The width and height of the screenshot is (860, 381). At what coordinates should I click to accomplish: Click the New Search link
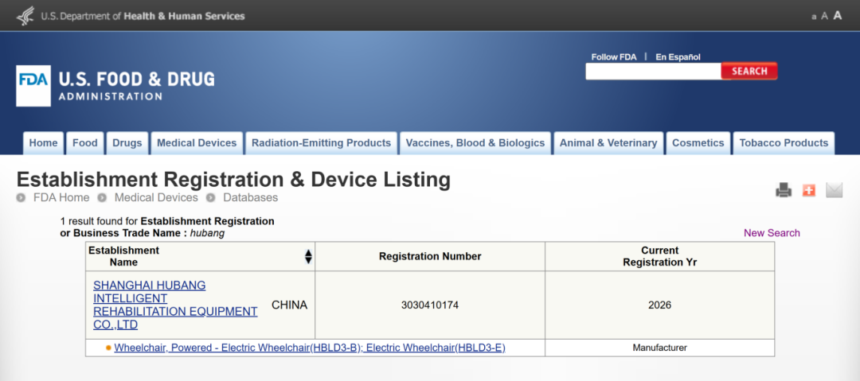click(772, 233)
